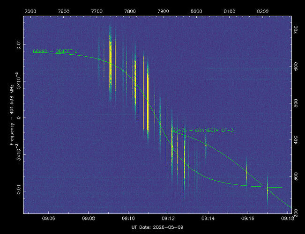Click the 700 right axis label
305x234 pixels.
click(x=296, y=29)
